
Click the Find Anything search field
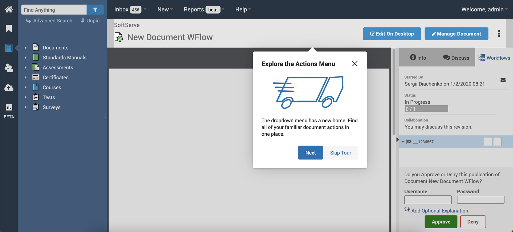pos(54,10)
